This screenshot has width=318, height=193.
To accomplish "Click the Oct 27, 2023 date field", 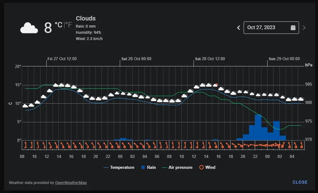I will point(271,28).
